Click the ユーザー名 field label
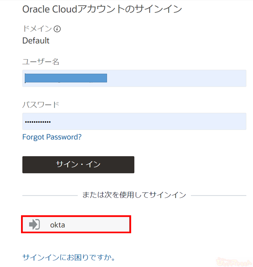253x267 pixels. click(41, 62)
